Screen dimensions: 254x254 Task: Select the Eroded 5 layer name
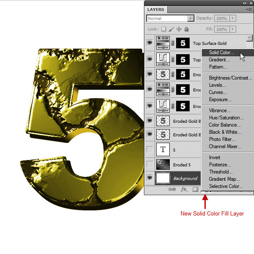[182, 165]
